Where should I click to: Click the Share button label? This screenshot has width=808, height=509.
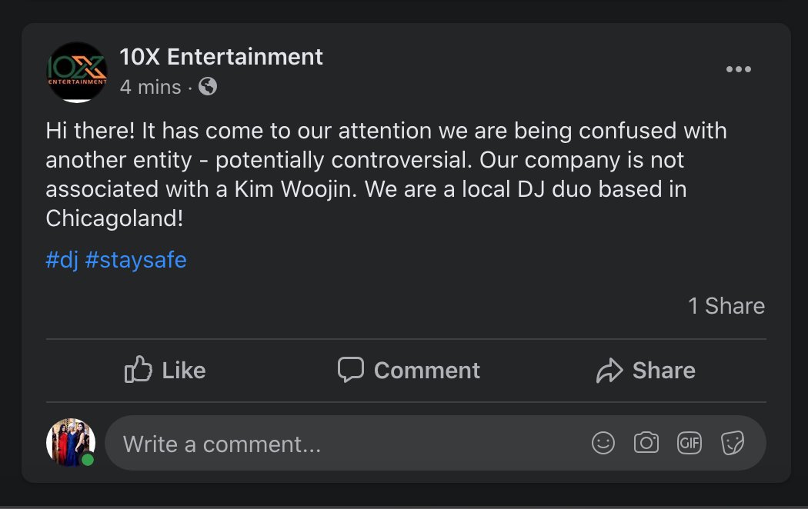tap(663, 371)
